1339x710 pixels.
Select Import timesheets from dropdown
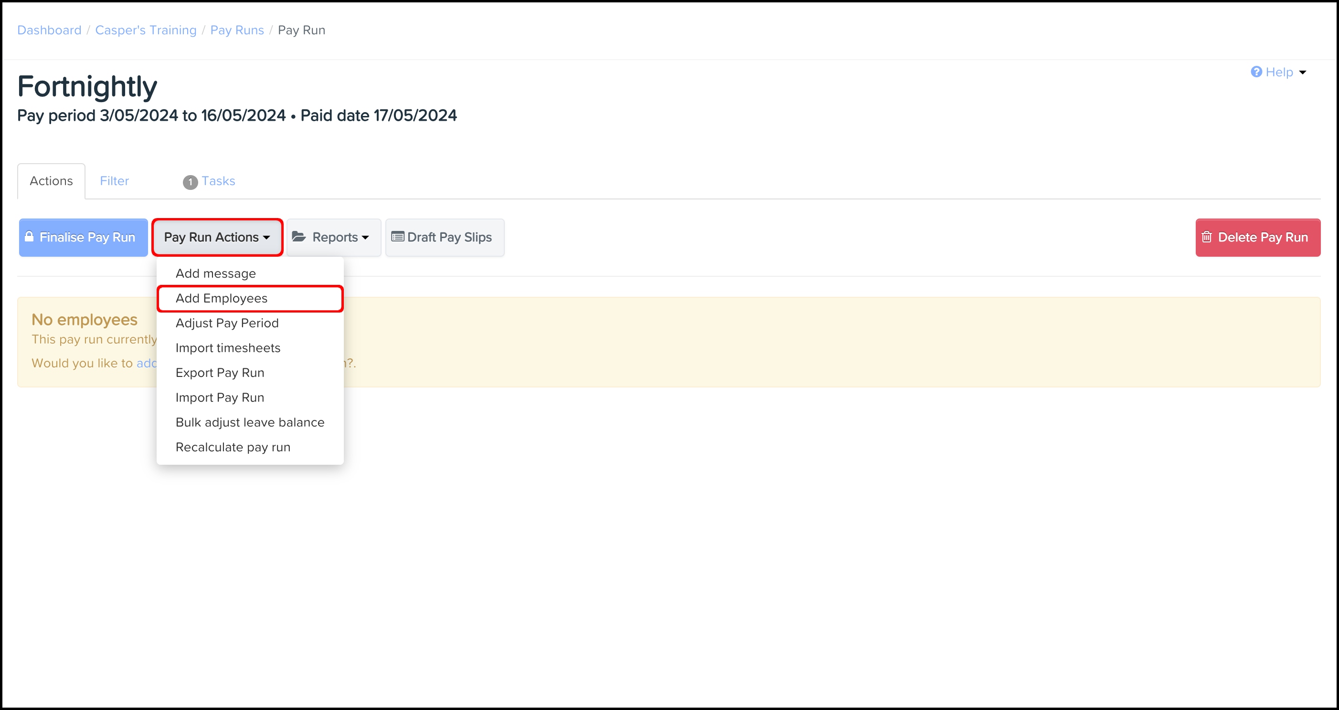pos(228,348)
